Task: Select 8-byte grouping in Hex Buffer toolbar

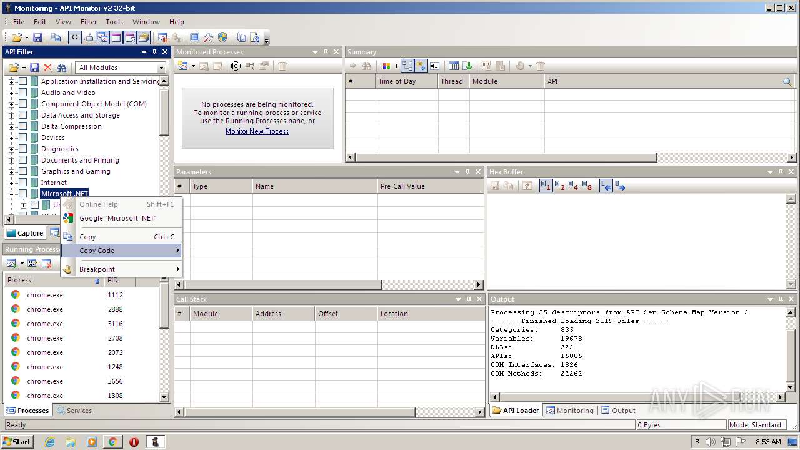Action: [x=587, y=186]
